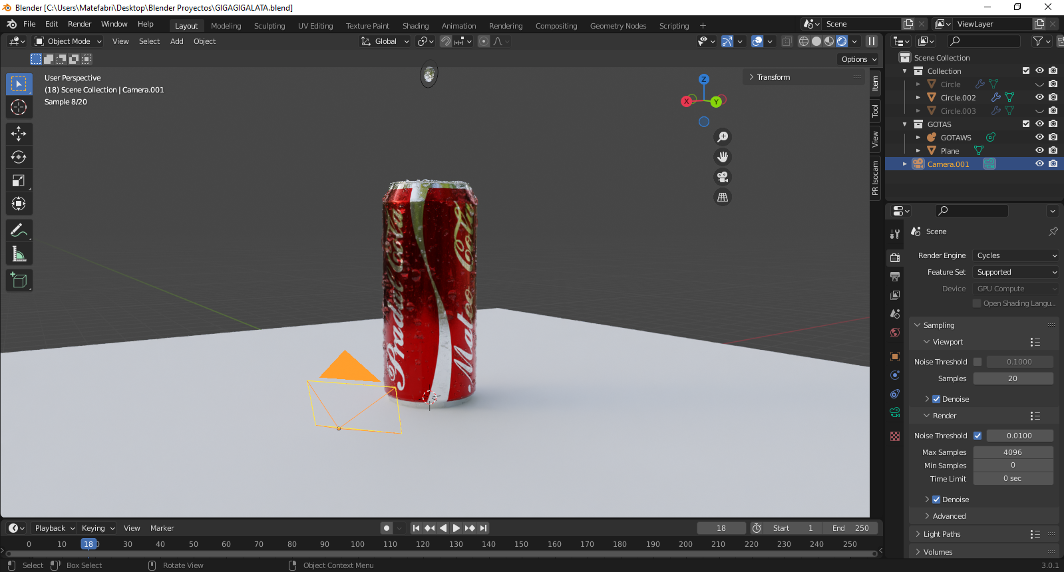Screen dimensions: 1064x572
Task: Open the viewport Add menu
Action: click(x=177, y=41)
